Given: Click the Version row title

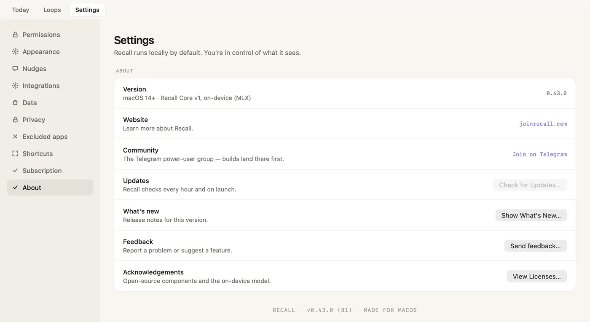Looking at the screenshot, I should point(134,89).
